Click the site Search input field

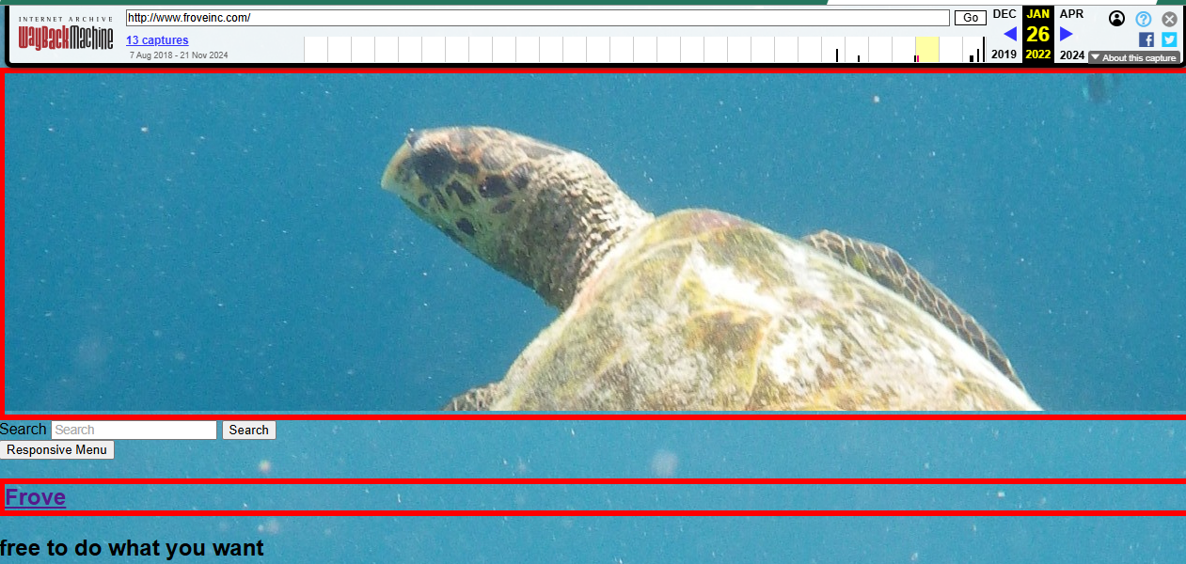coord(134,430)
